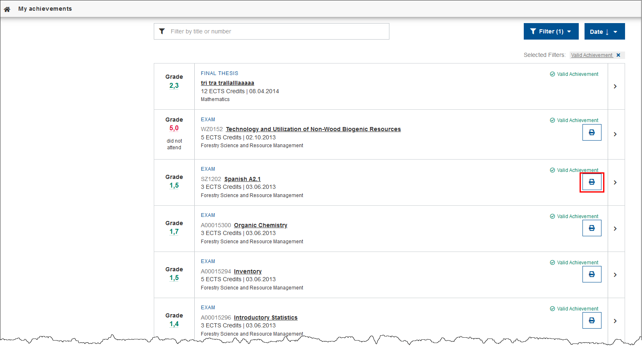Expand the final thesis entry details arrow
Viewport: 642px width, 348px height.
[x=616, y=87]
